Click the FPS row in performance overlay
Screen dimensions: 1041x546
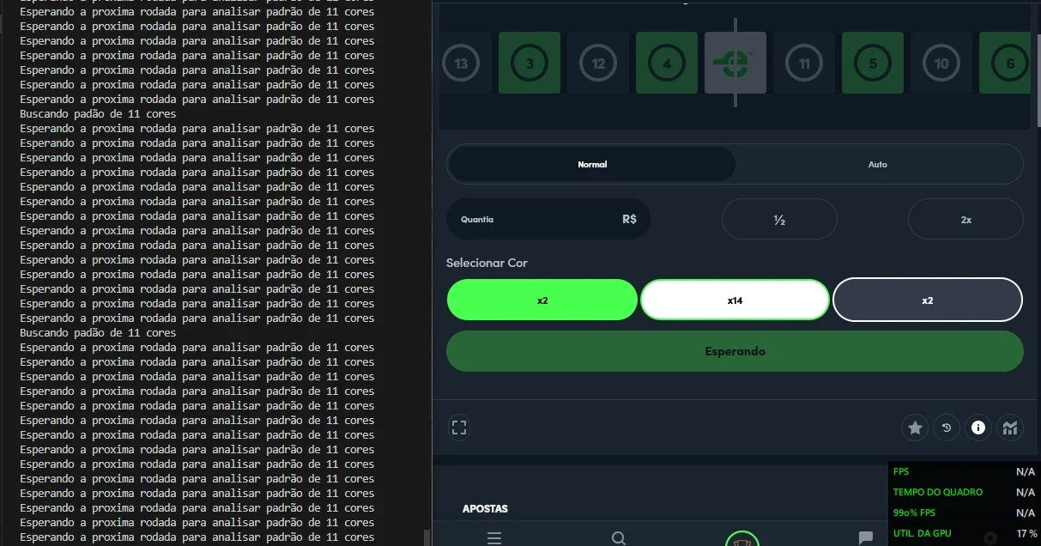964,471
